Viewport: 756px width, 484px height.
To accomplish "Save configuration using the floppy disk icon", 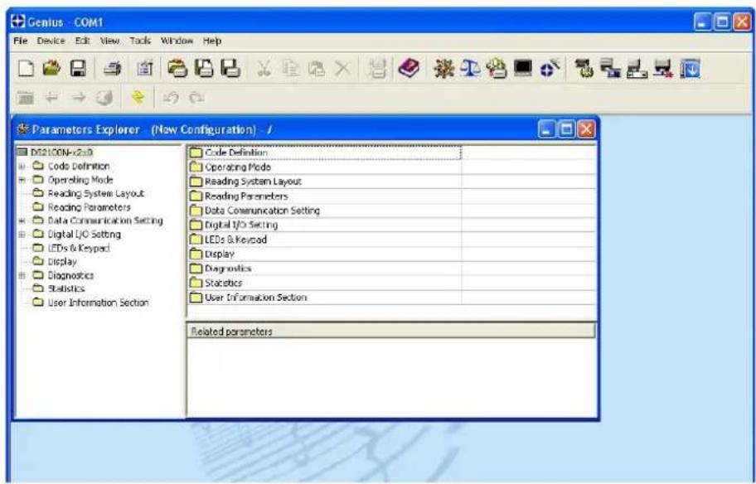I will [x=78, y=69].
